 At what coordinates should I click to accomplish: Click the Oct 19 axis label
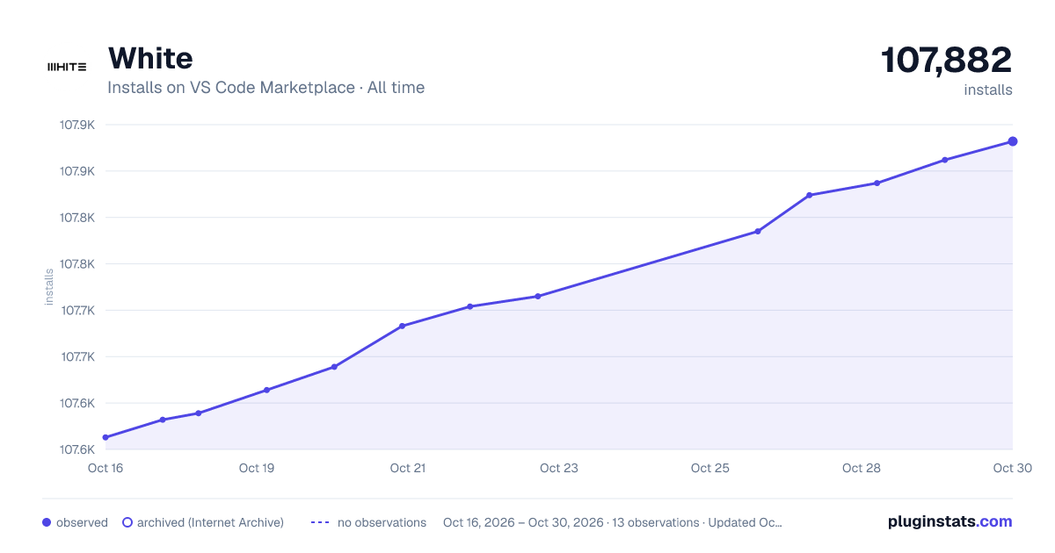(x=257, y=468)
